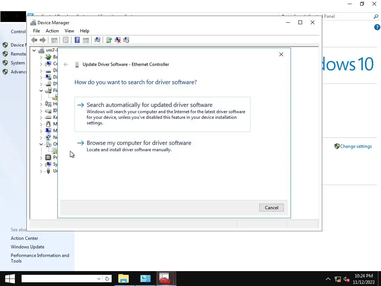This screenshot has width=381, height=286.
Task: Open the View menu in Device Manager
Action: point(69,31)
